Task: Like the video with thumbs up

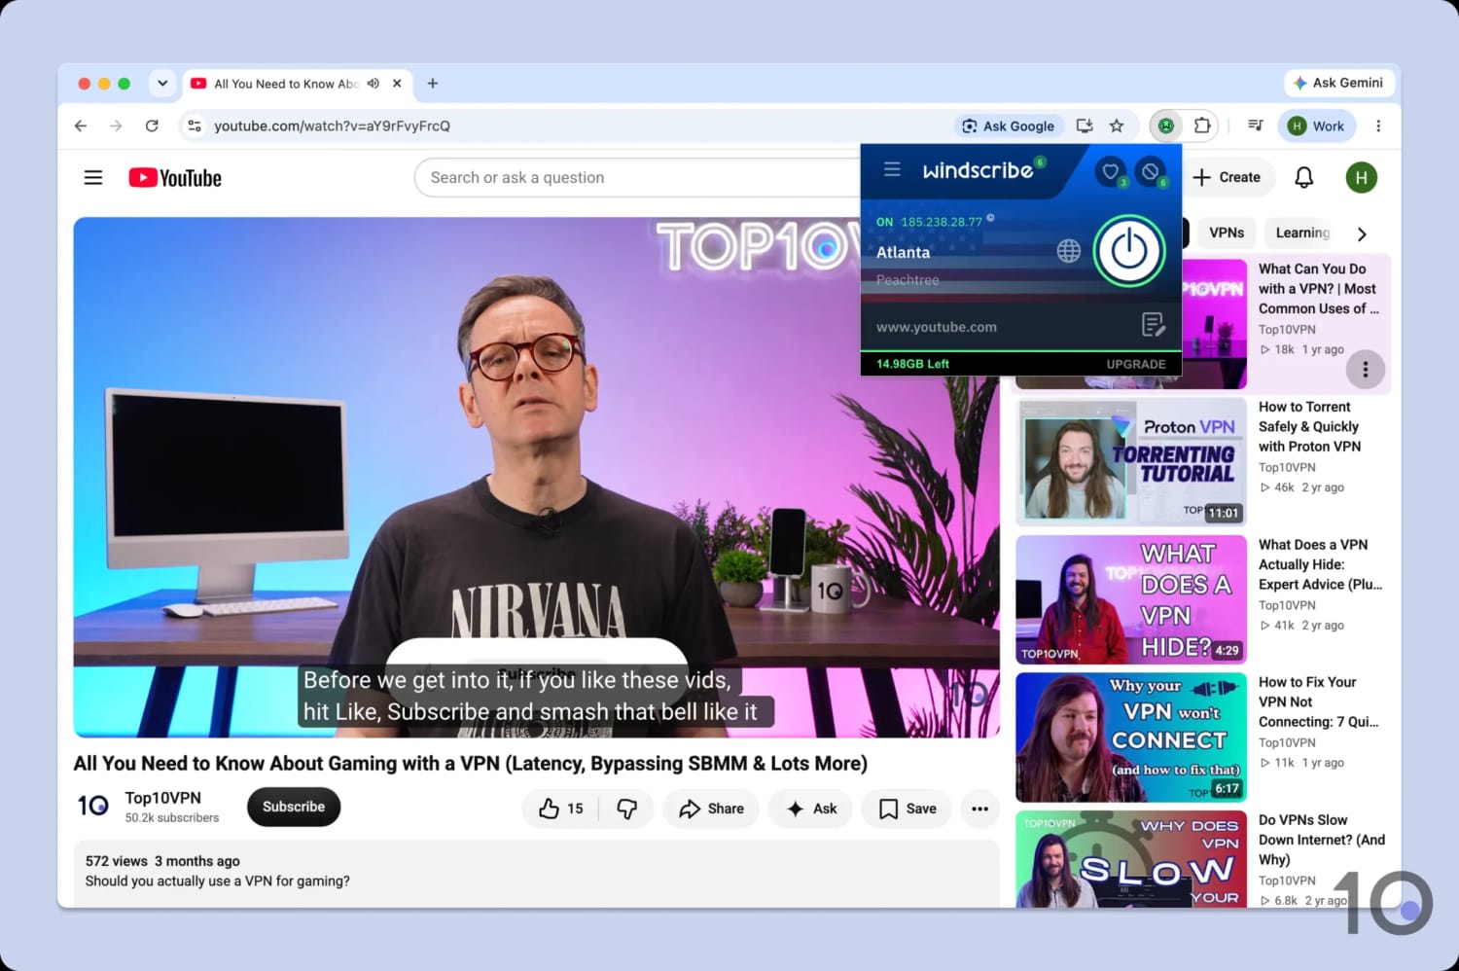Action: pyautogui.click(x=561, y=809)
